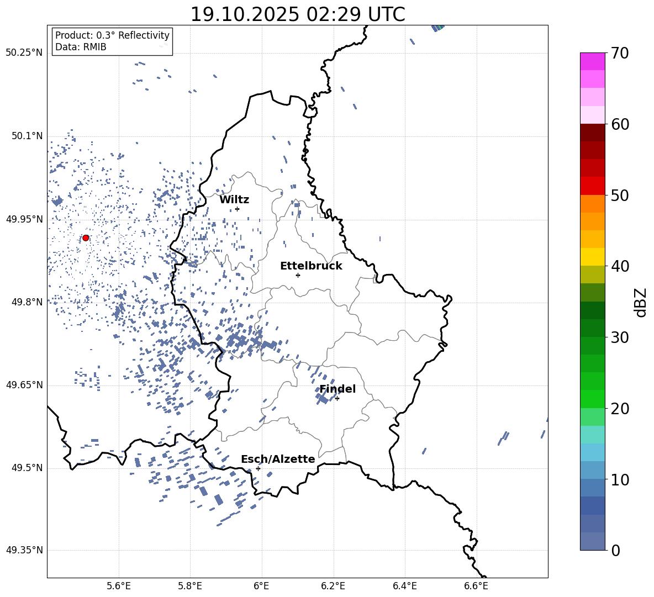Screen dimensions: 654x597
Task: Click the 'Data: RMIB' text
Action: (81, 47)
